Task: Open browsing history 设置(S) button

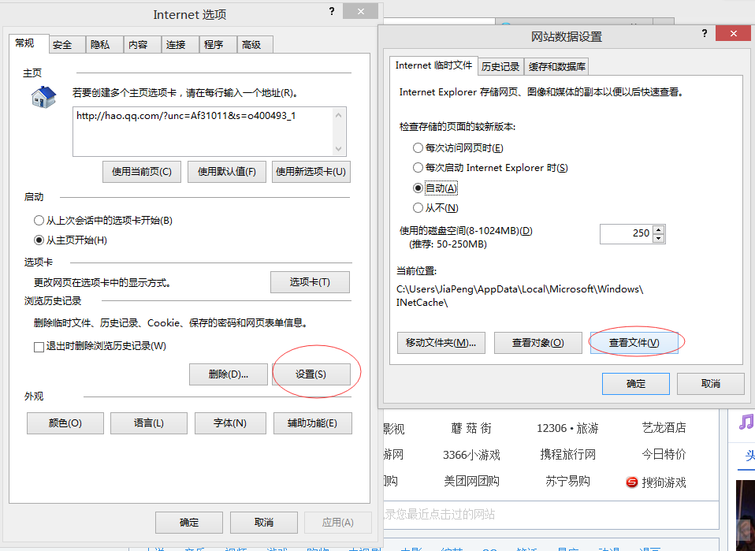Action: (x=311, y=374)
